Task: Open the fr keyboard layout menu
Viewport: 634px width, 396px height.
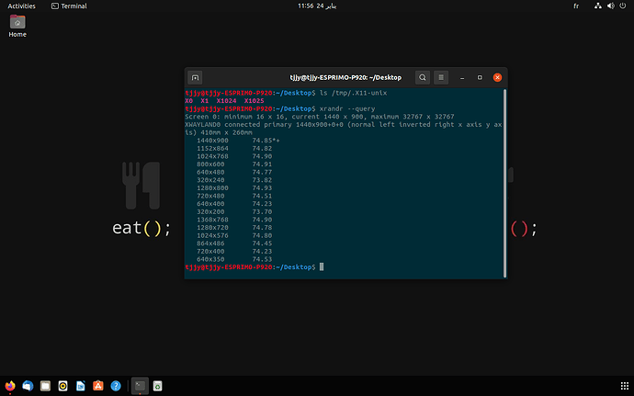Action: click(x=576, y=6)
